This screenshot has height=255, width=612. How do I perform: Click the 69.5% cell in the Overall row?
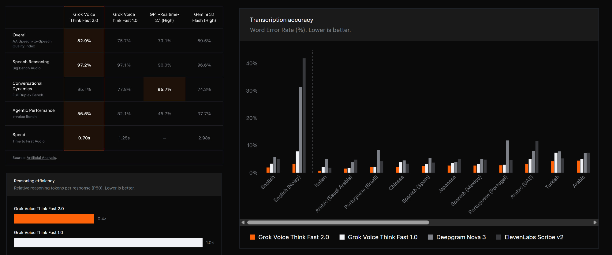click(x=204, y=41)
